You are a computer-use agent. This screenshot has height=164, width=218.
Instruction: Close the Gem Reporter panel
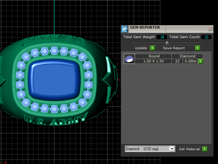click(210, 29)
